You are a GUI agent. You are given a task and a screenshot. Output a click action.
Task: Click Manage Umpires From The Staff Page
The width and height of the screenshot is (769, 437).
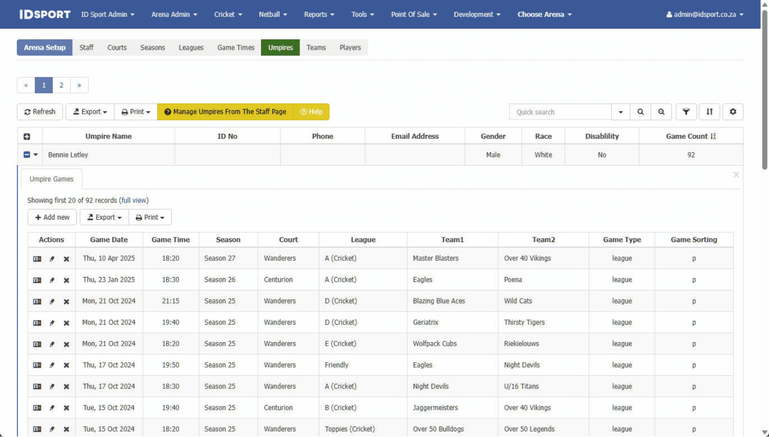pos(225,112)
